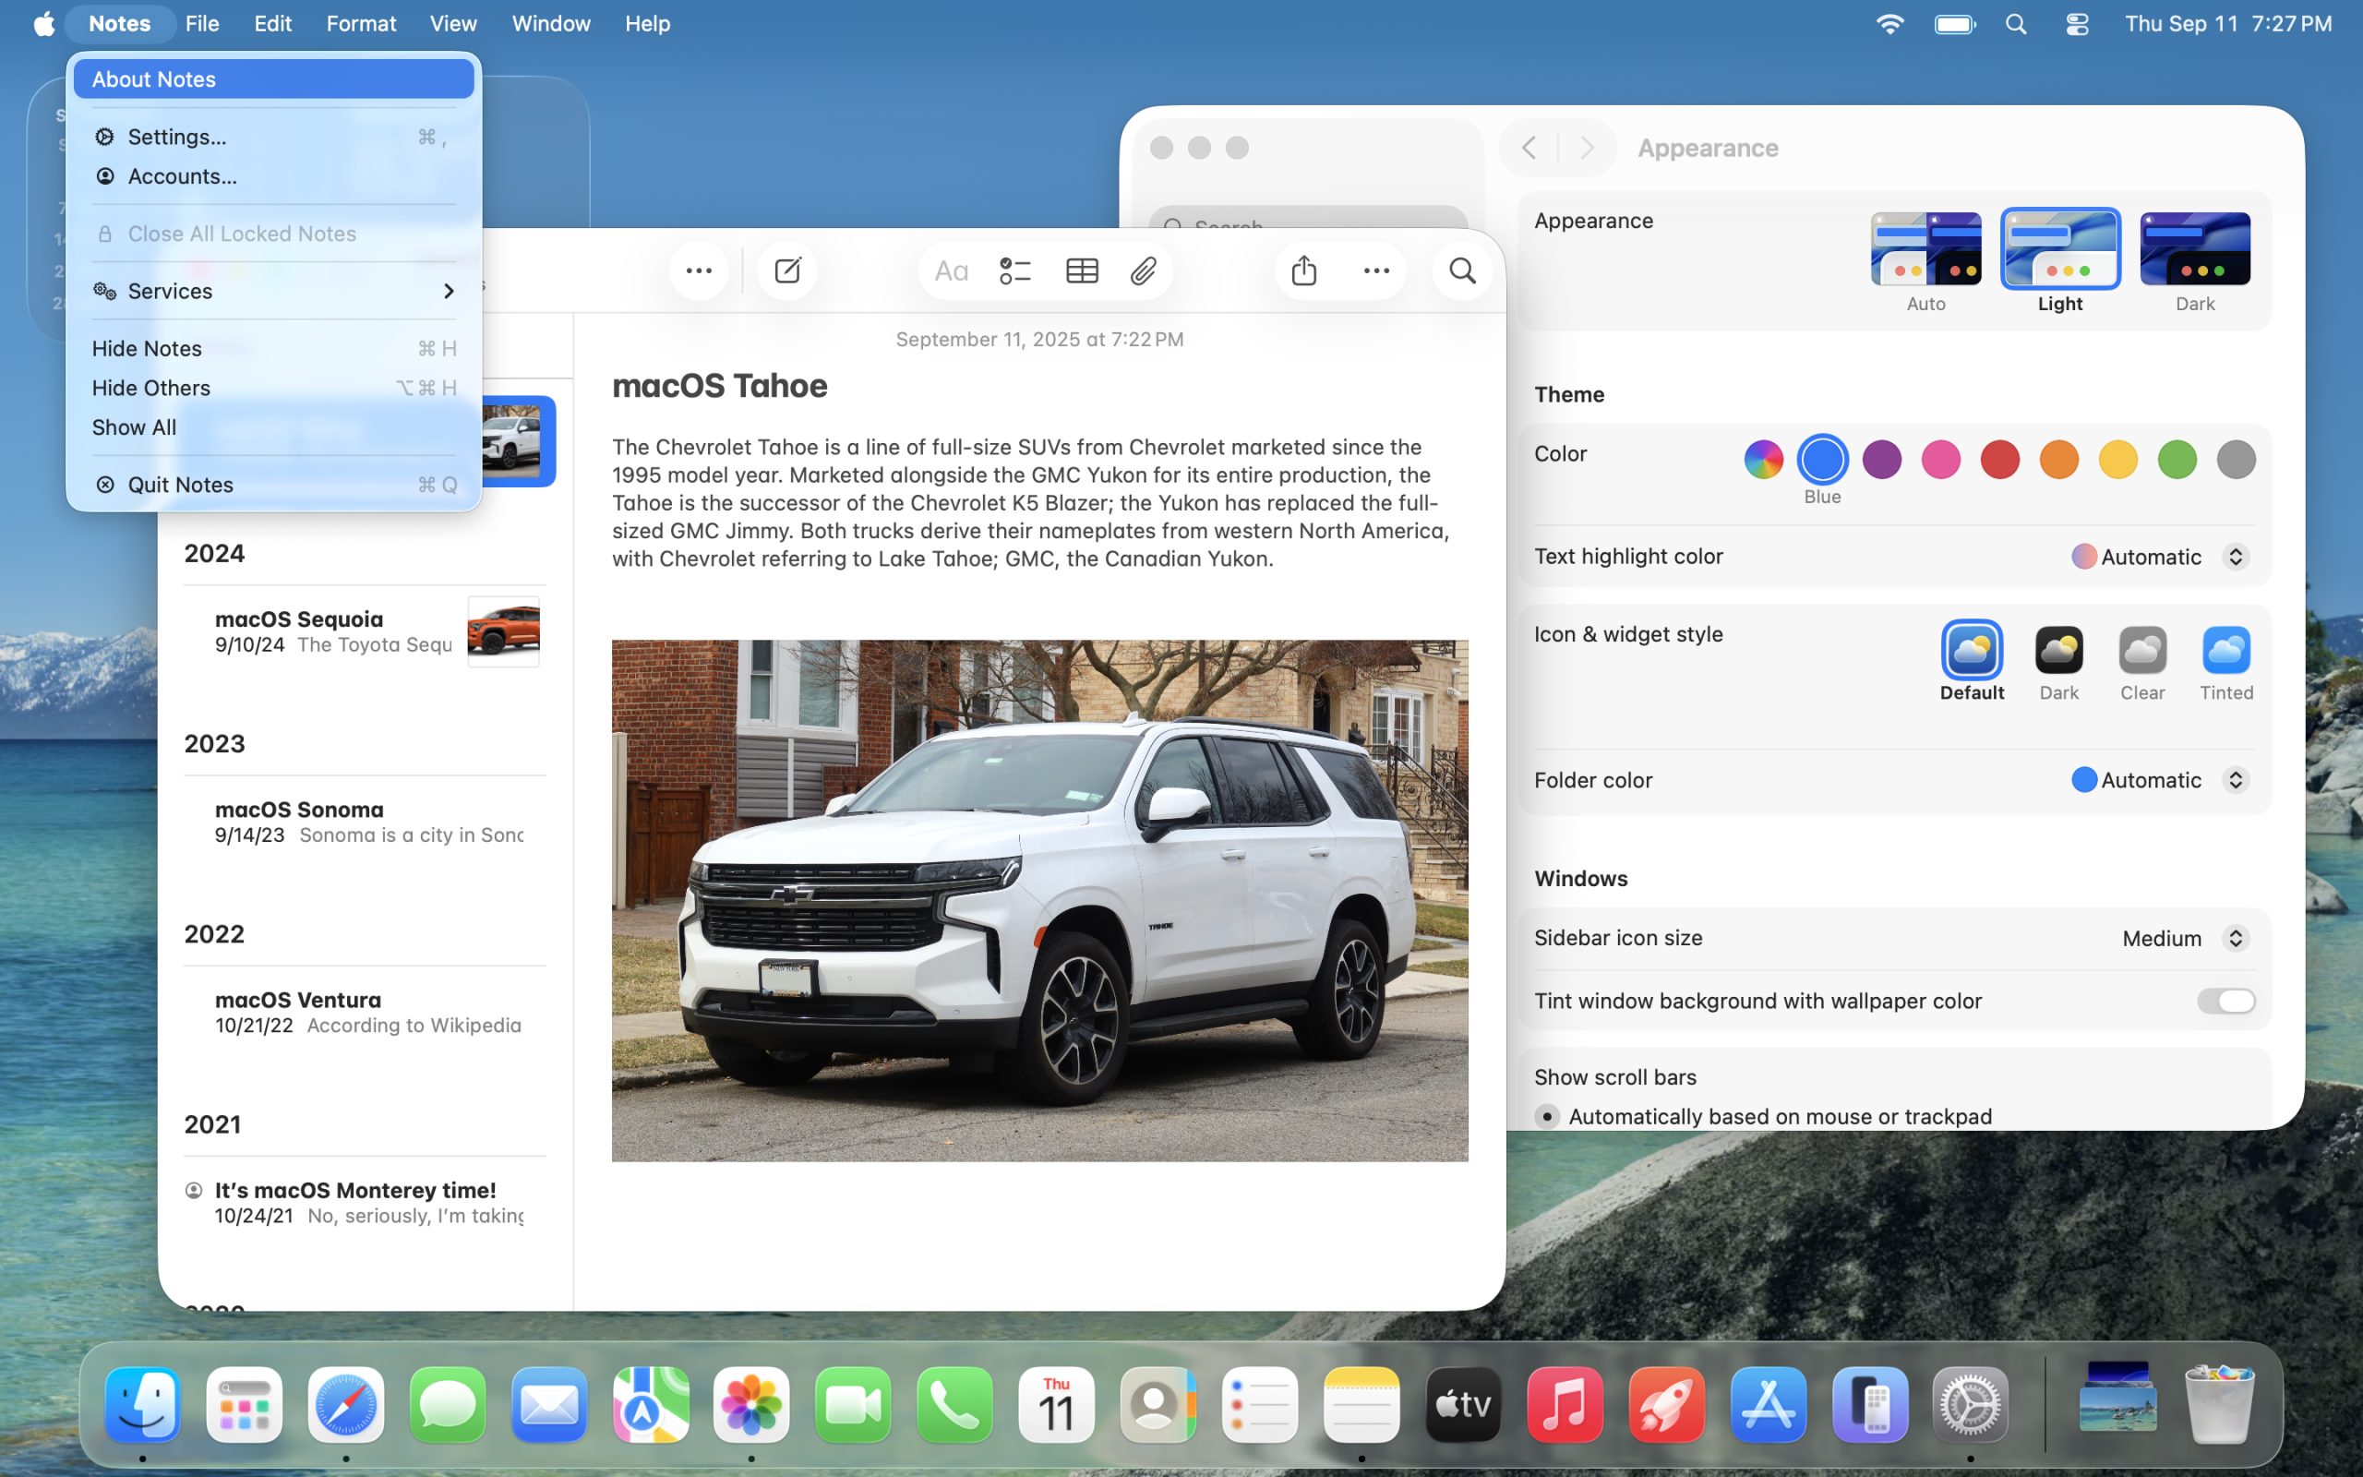Choose Settings… from the Notes menu

click(x=178, y=137)
